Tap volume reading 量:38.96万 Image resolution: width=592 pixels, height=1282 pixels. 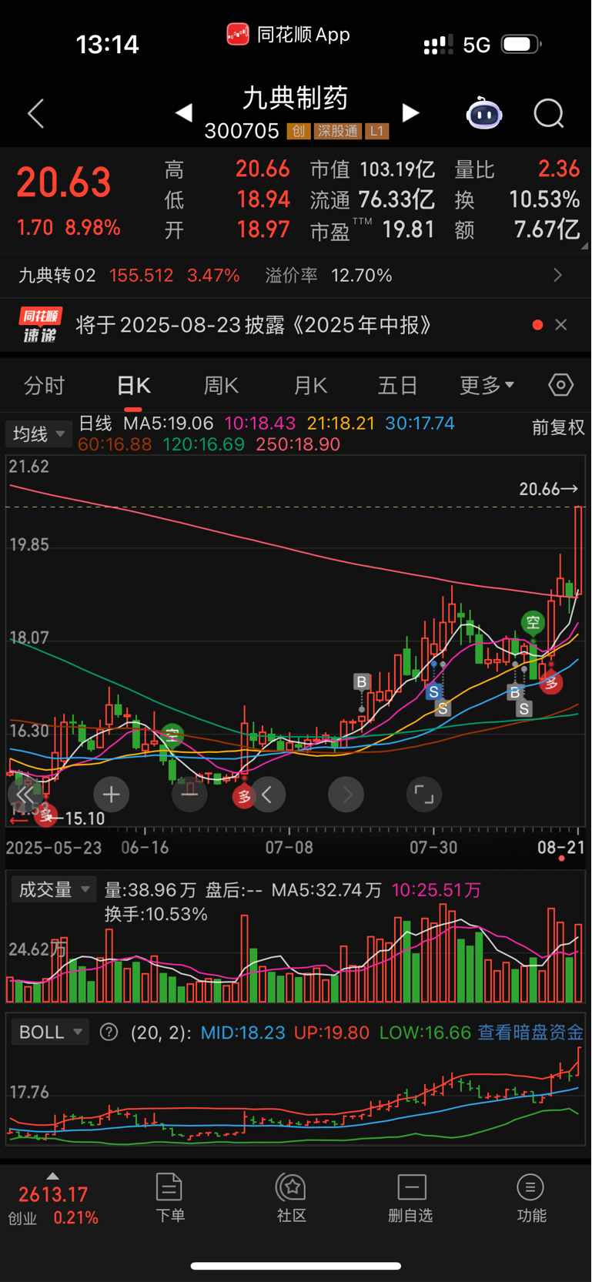(150, 890)
